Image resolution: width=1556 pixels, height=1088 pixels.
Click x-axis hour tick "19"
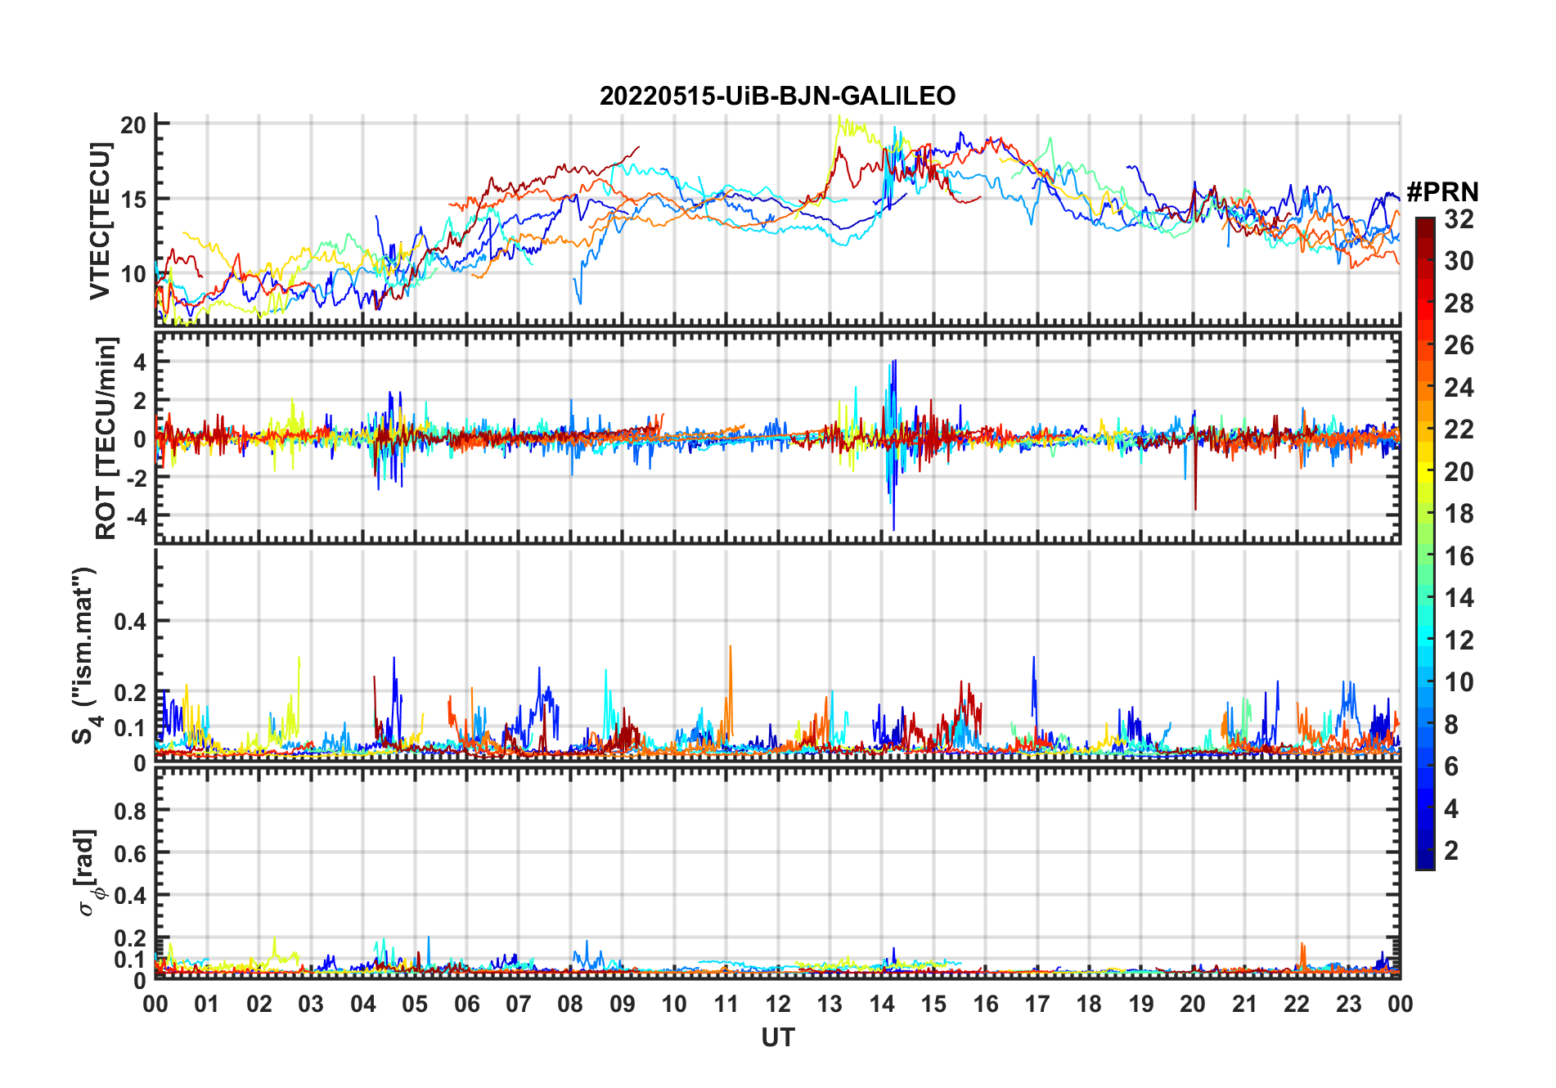tap(1141, 1005)
